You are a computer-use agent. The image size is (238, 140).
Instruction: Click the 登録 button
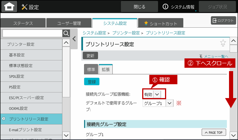(92, 82)
